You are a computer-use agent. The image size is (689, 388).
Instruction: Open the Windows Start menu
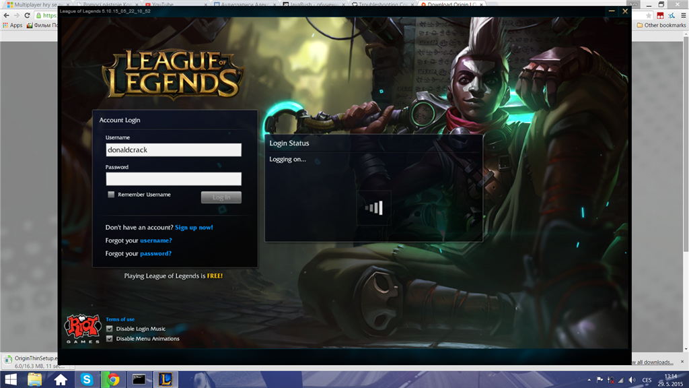coord(11,379)
